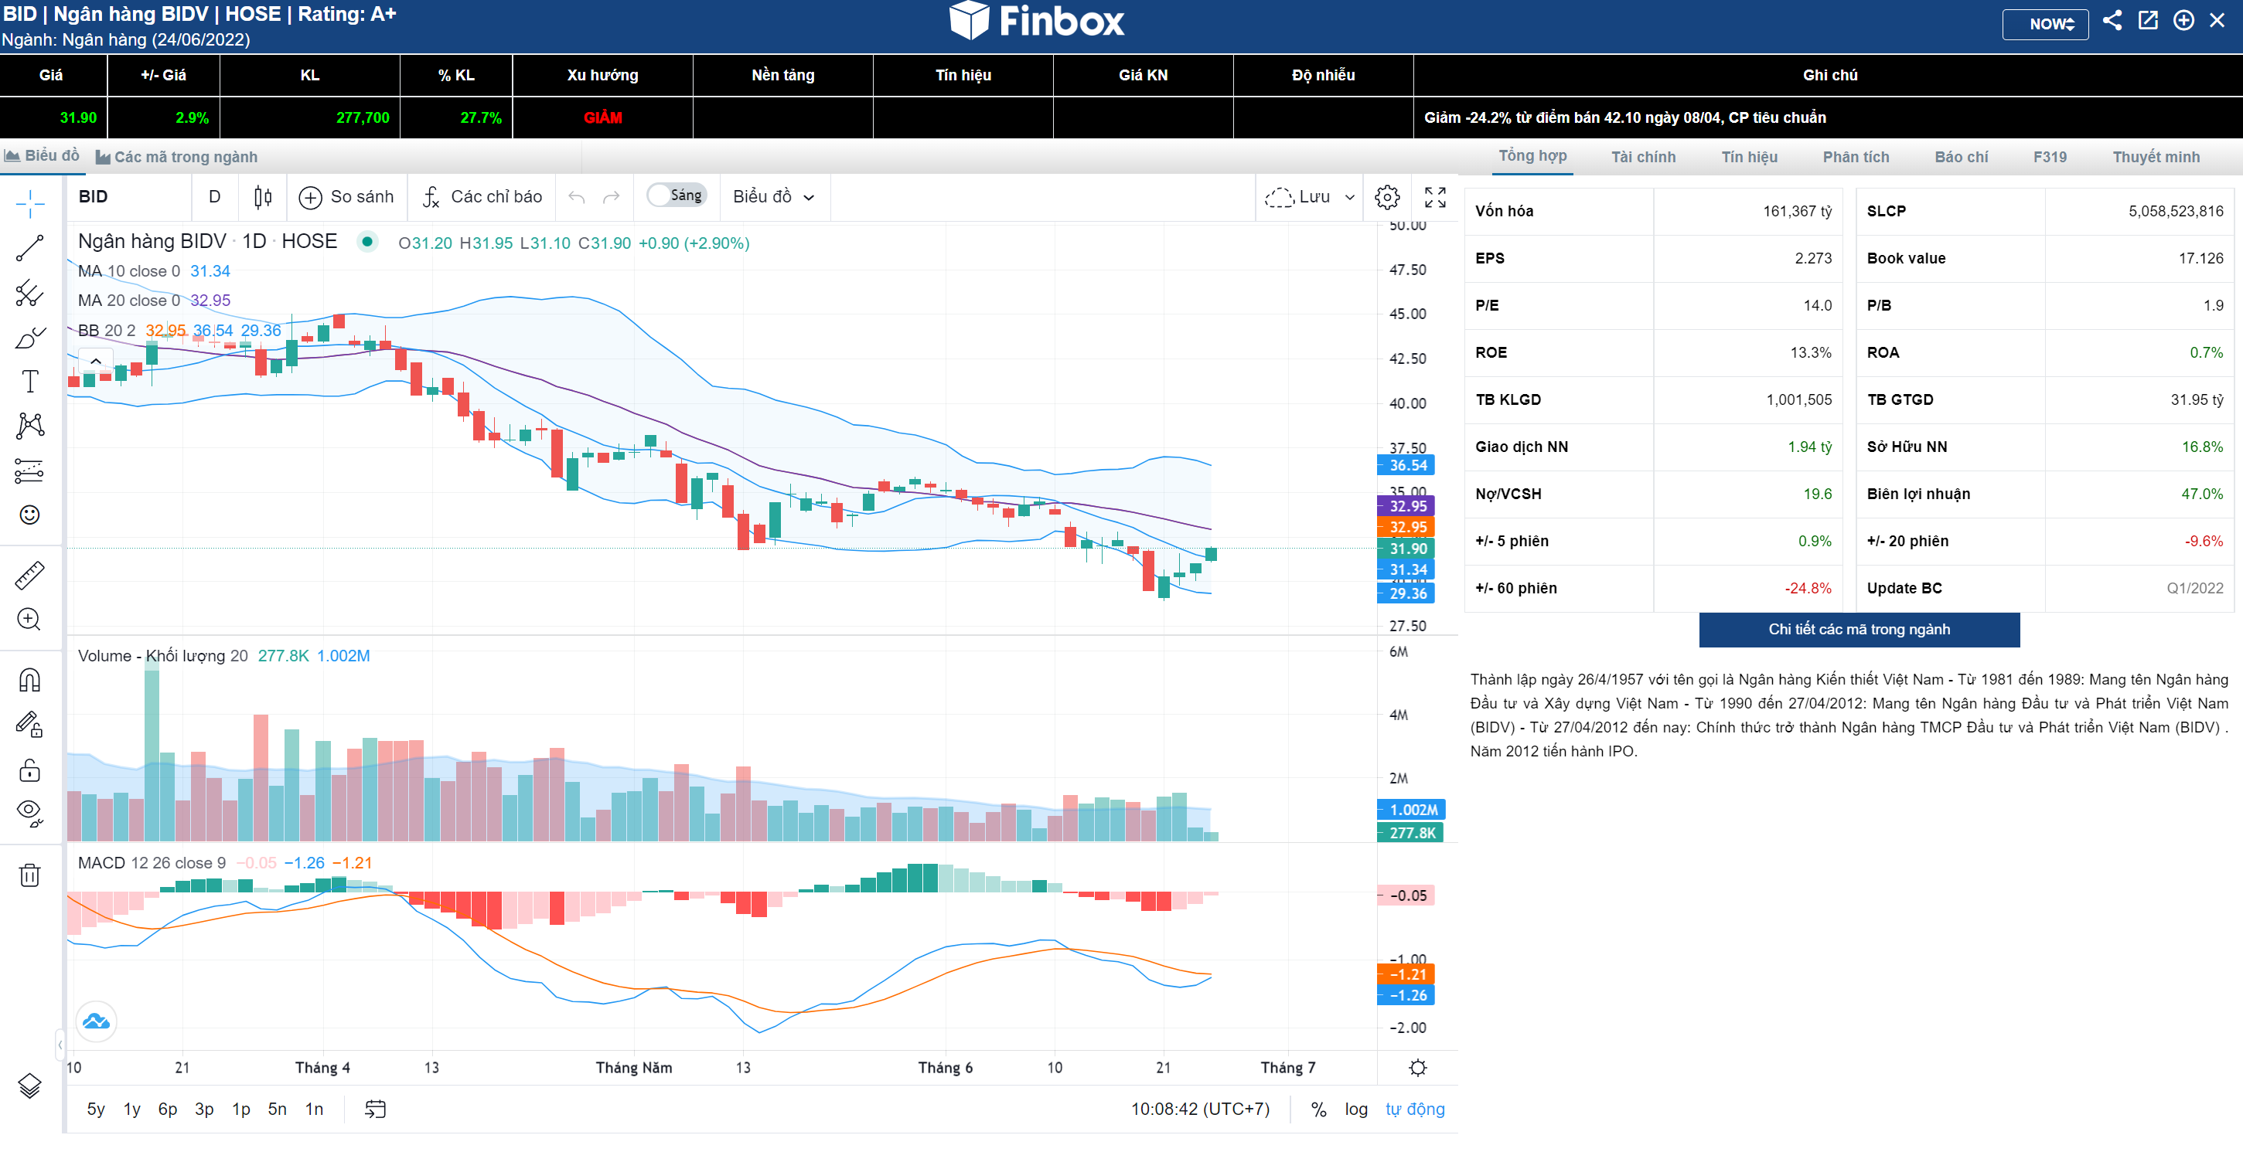This screenshot has height=1169, width=2243.
Task: Open the go-to-date calendar icon
Action: [x=375, y=1109]
